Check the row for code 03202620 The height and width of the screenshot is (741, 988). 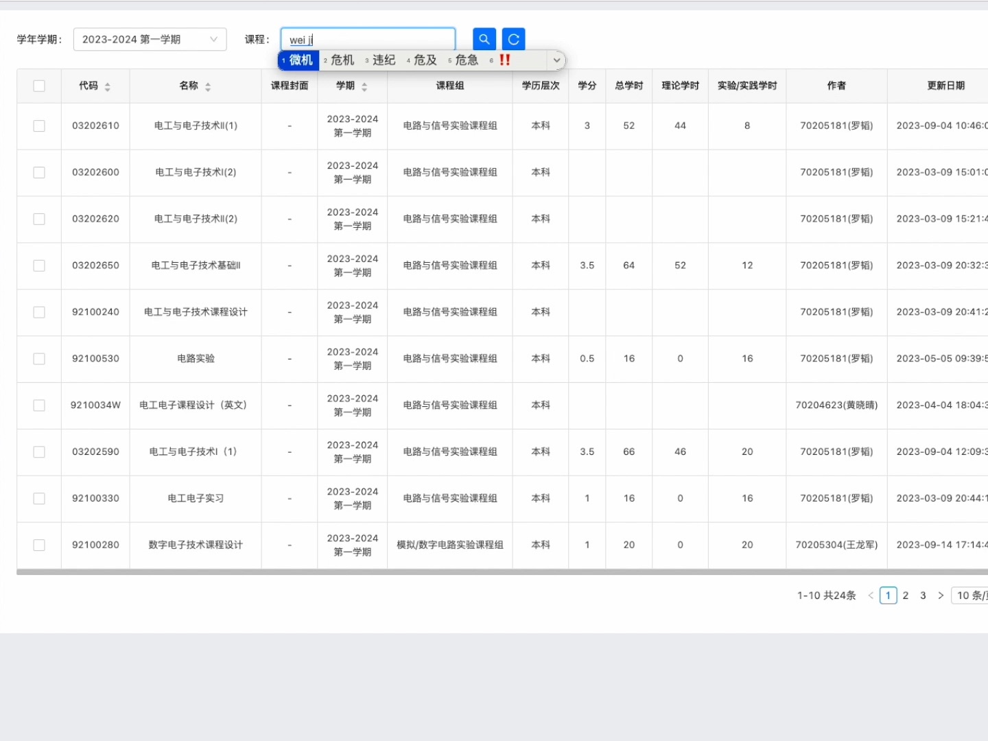pyautogui.click(x=39, y=219)
